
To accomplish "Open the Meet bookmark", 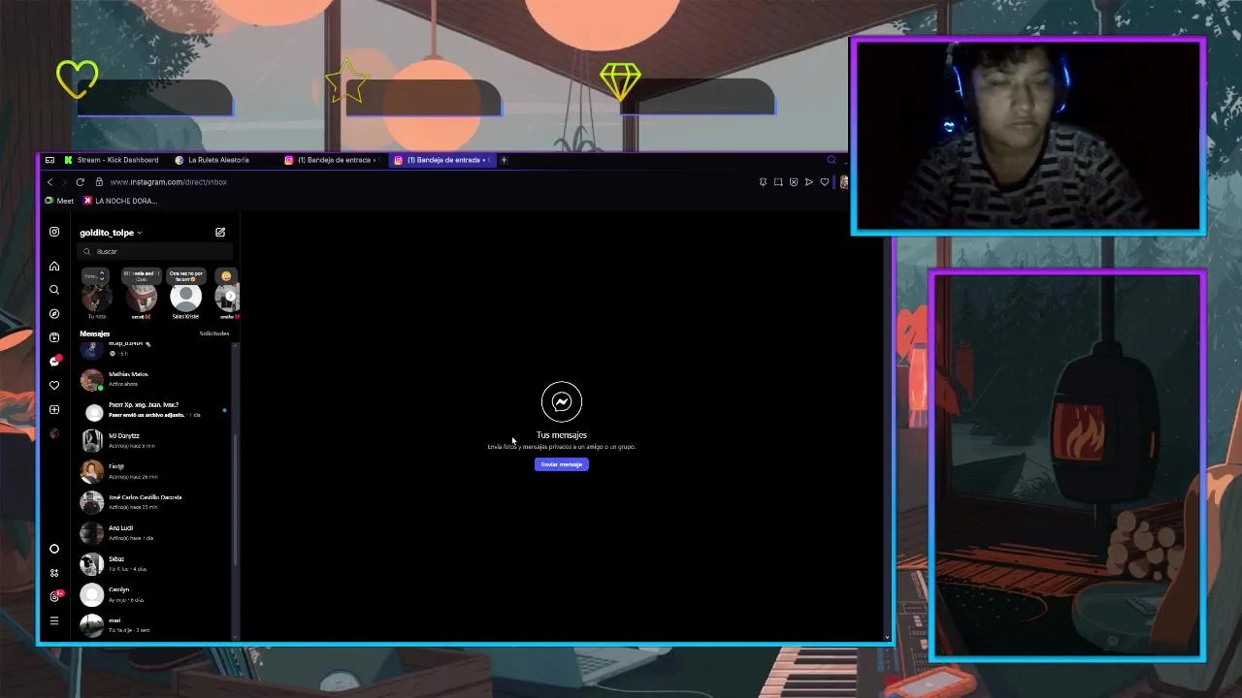I will (x=59, y=201).
